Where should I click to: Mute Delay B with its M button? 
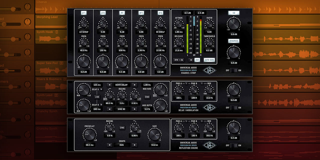pos(101,105)
